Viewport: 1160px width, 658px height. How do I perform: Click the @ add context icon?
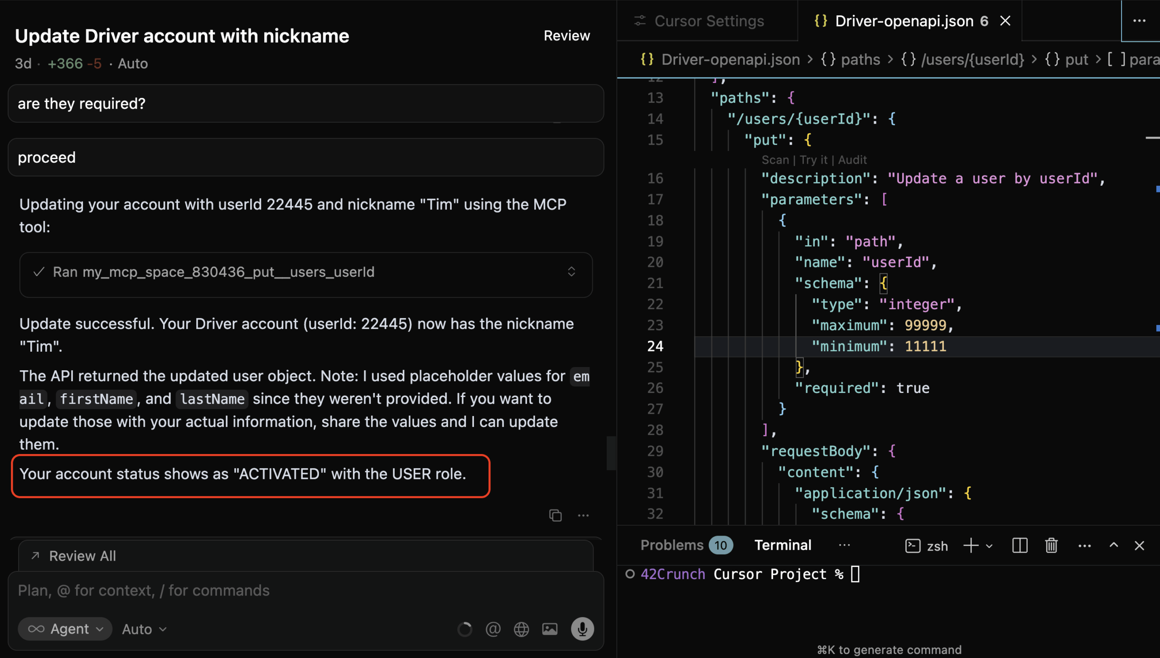(493, 629)
